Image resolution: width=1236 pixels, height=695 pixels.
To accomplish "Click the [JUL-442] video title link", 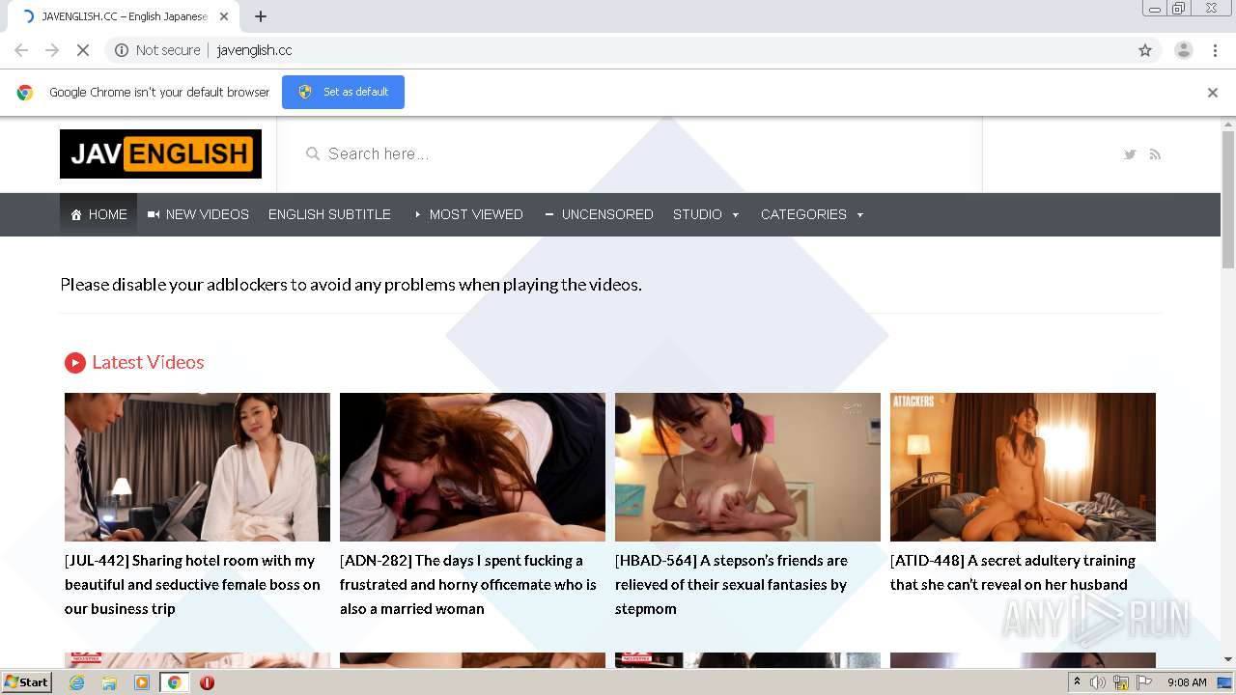I will click(x=193, y=584).
